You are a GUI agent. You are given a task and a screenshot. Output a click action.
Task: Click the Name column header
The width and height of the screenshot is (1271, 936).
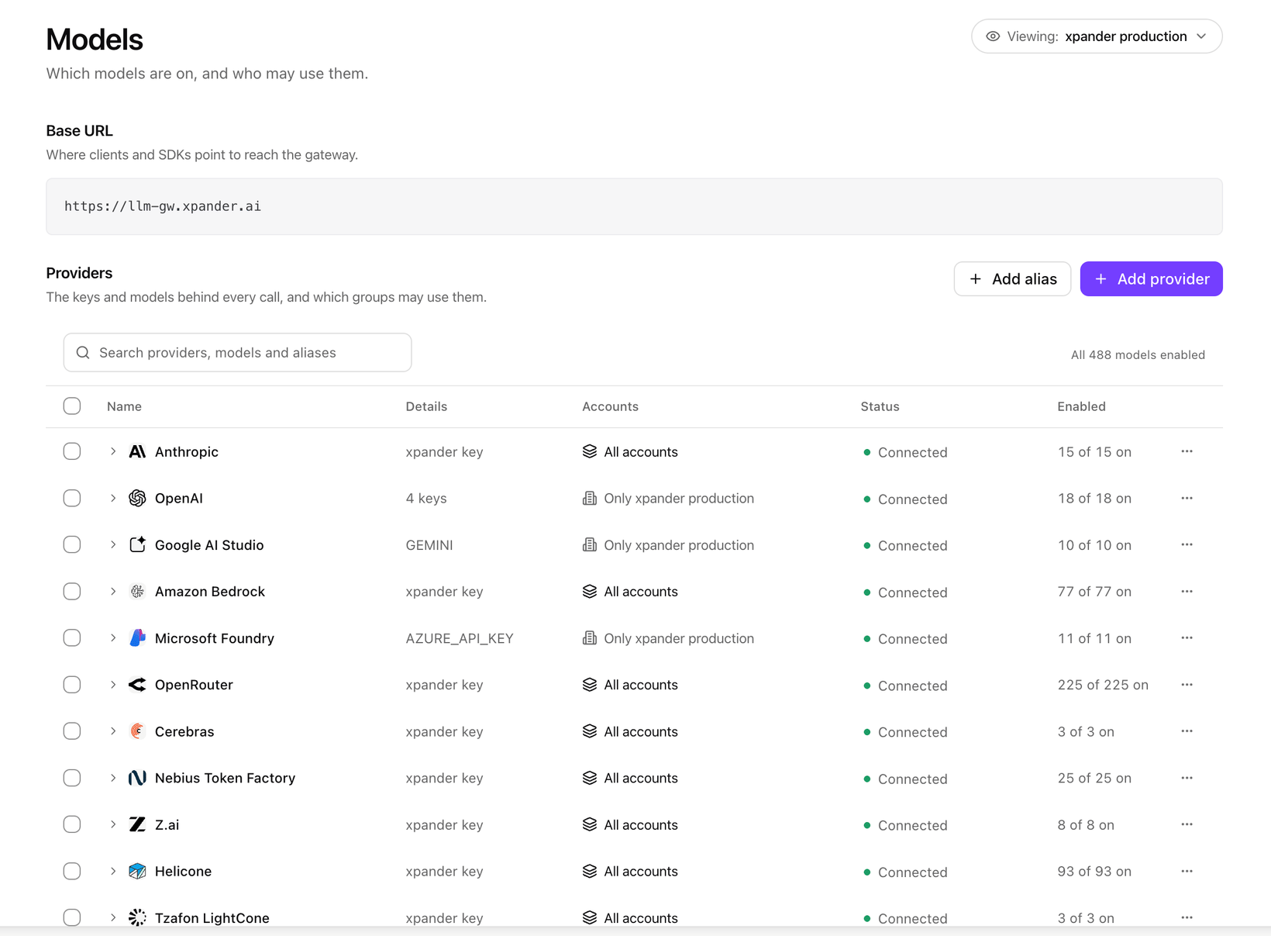click(124, 406)
